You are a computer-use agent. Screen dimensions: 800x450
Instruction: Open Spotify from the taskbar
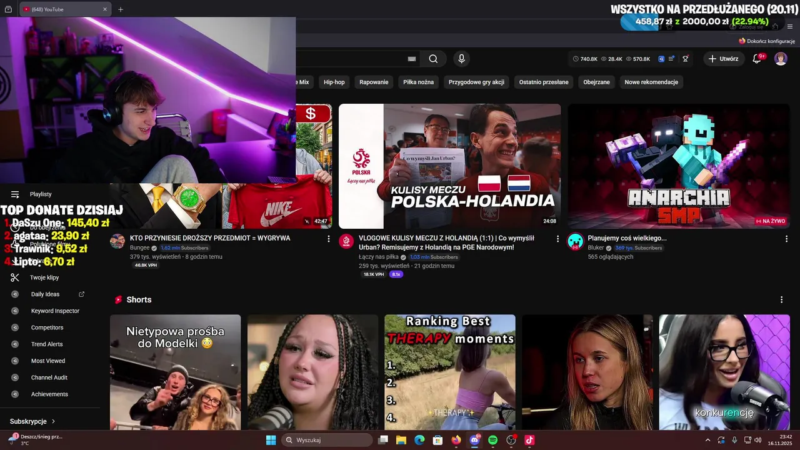coord(492,440)
